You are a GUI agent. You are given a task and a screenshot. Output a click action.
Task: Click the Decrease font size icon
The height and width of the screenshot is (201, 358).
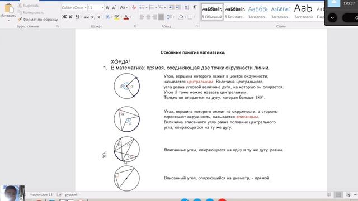pyautogui.click(x=114, y=8)
